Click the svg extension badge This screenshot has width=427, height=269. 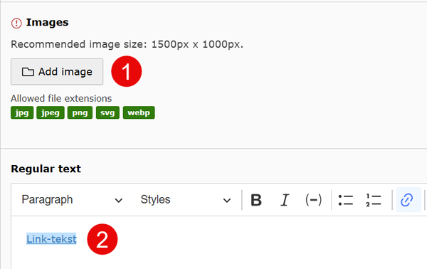(x=107, y=112)
